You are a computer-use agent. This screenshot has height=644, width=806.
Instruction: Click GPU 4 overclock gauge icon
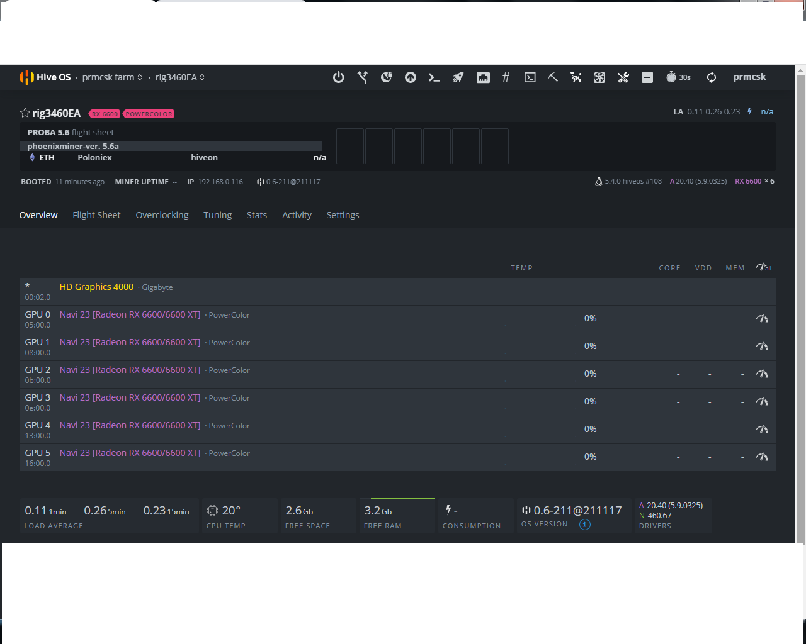click(762, 430)
